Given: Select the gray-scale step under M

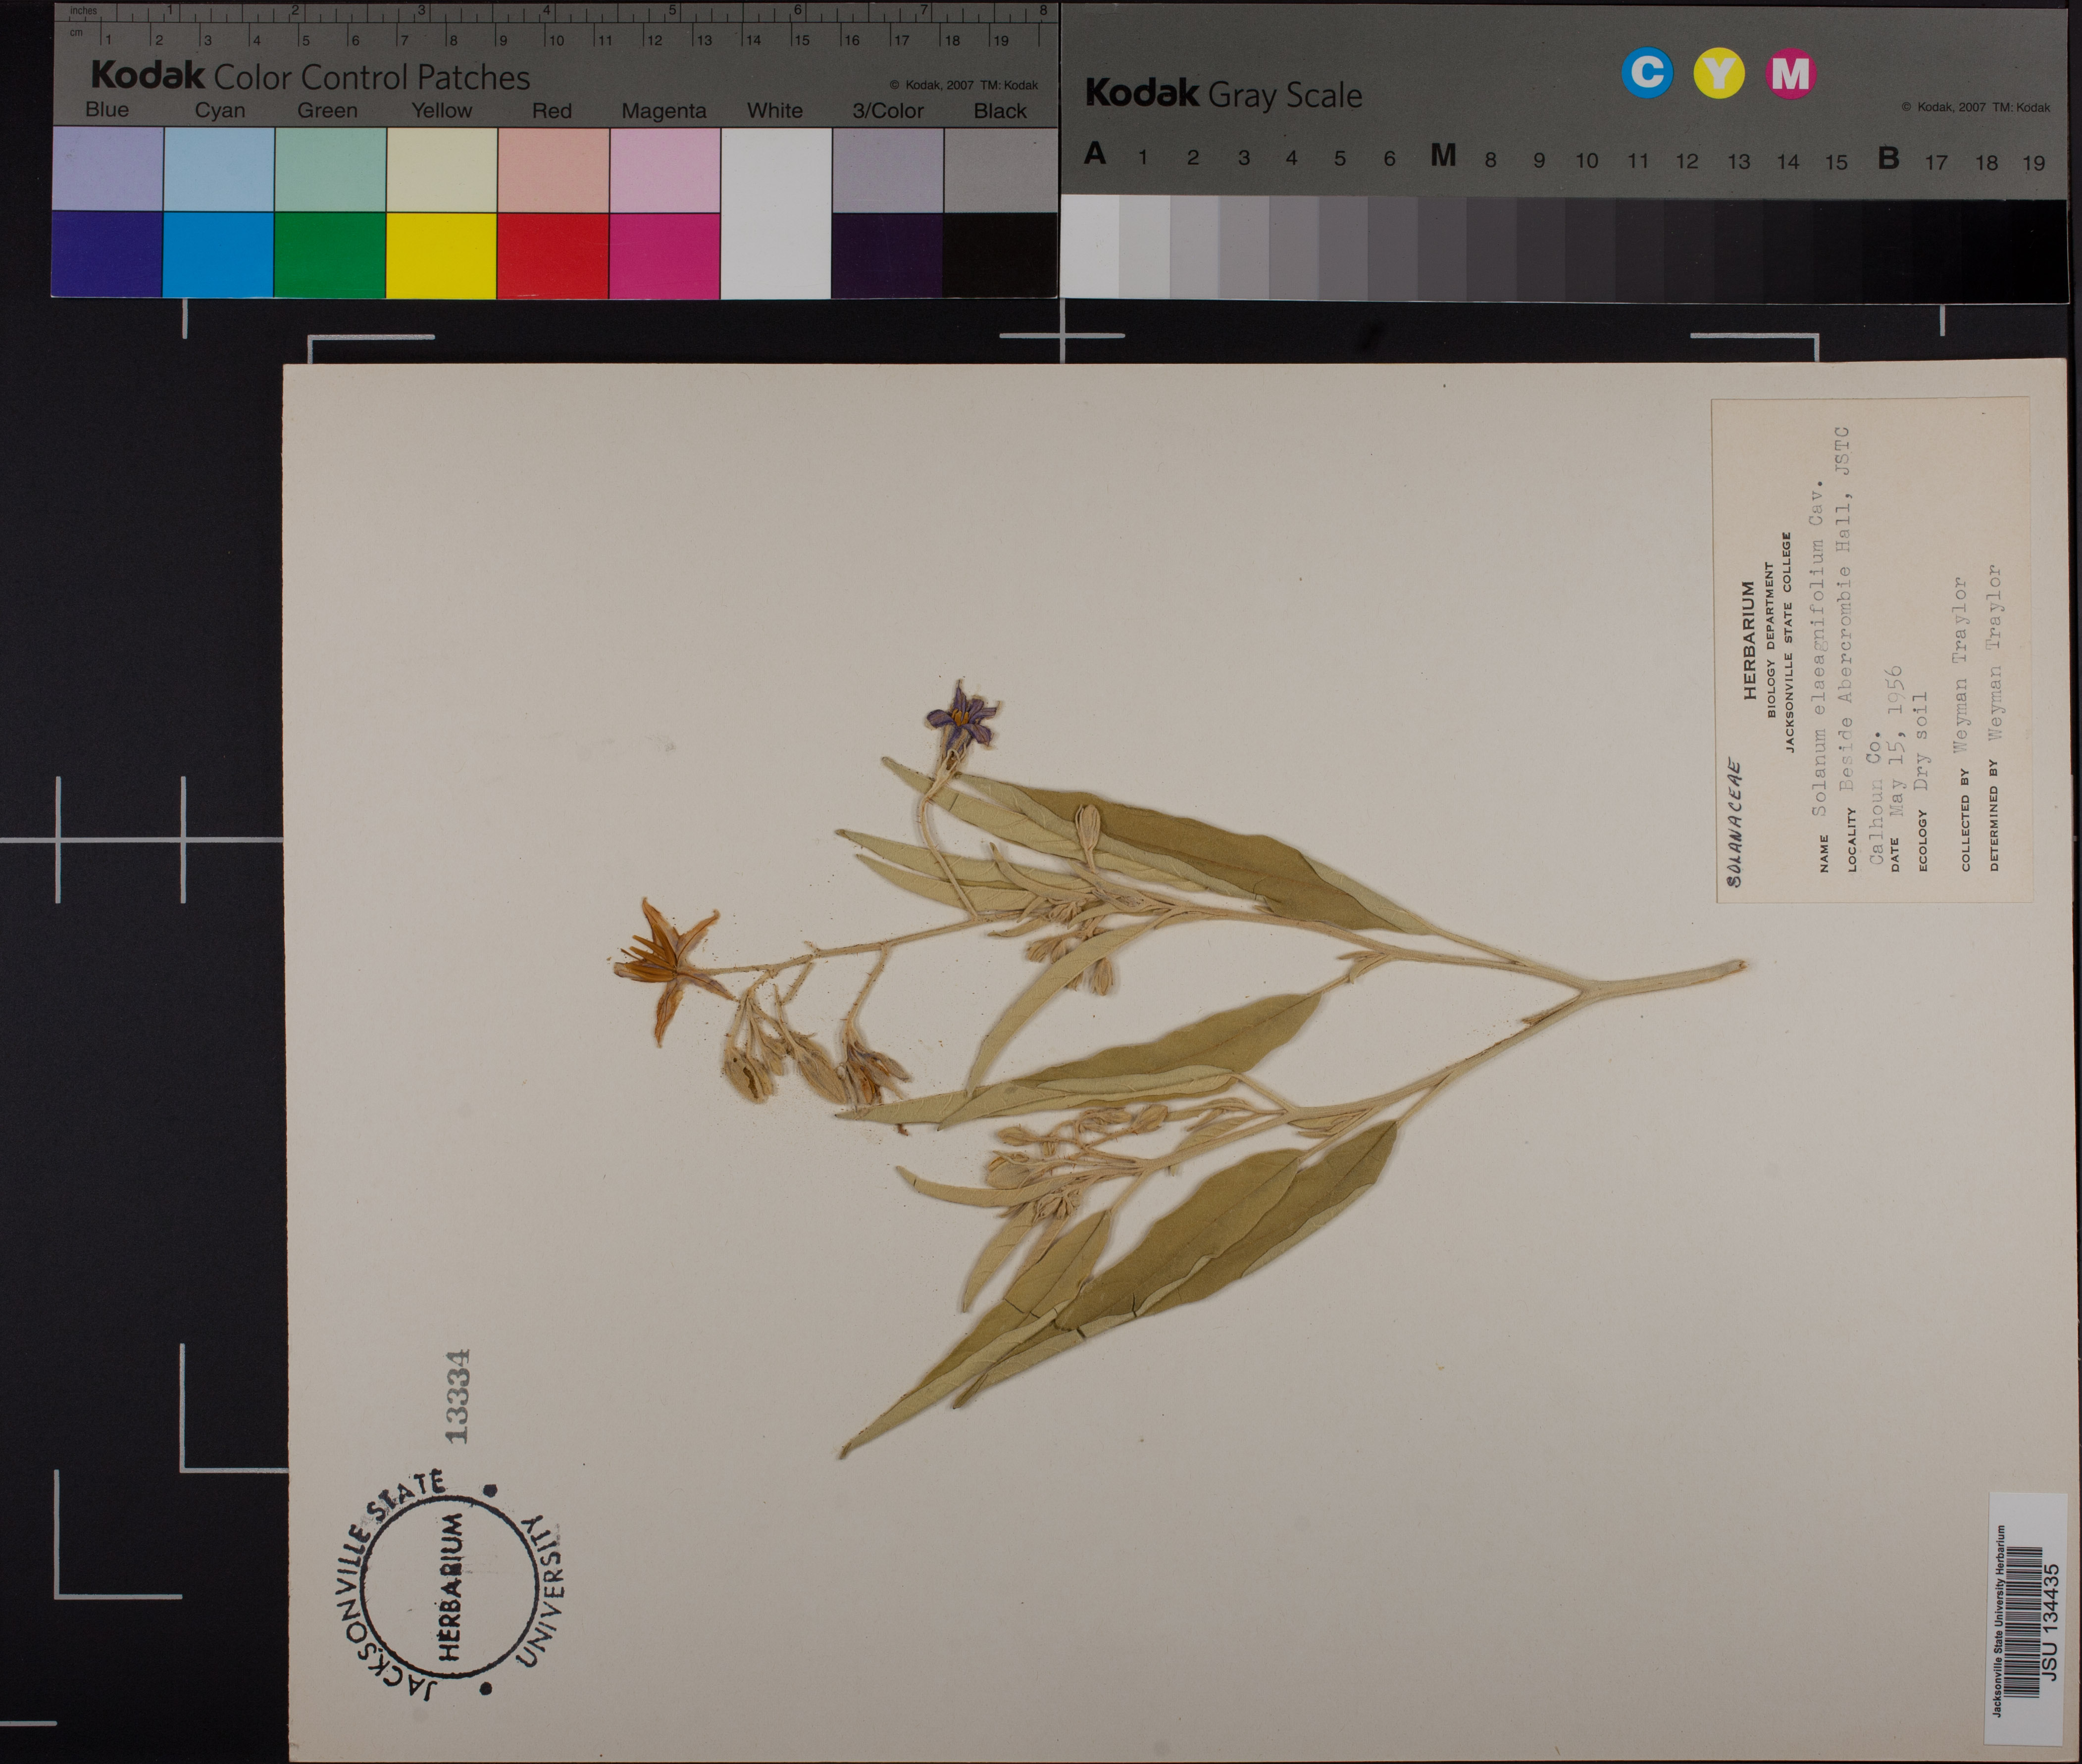Looking at the screenshot, I should 1442,248.
